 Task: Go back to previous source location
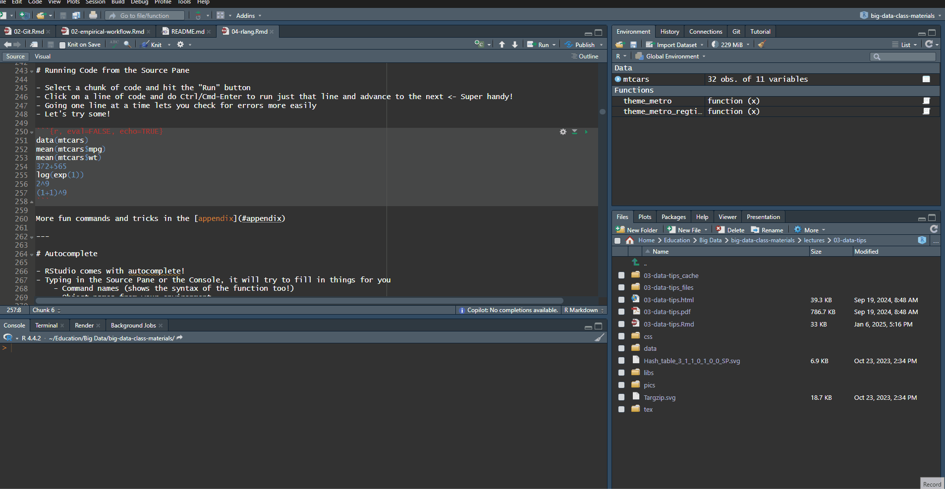7,45
